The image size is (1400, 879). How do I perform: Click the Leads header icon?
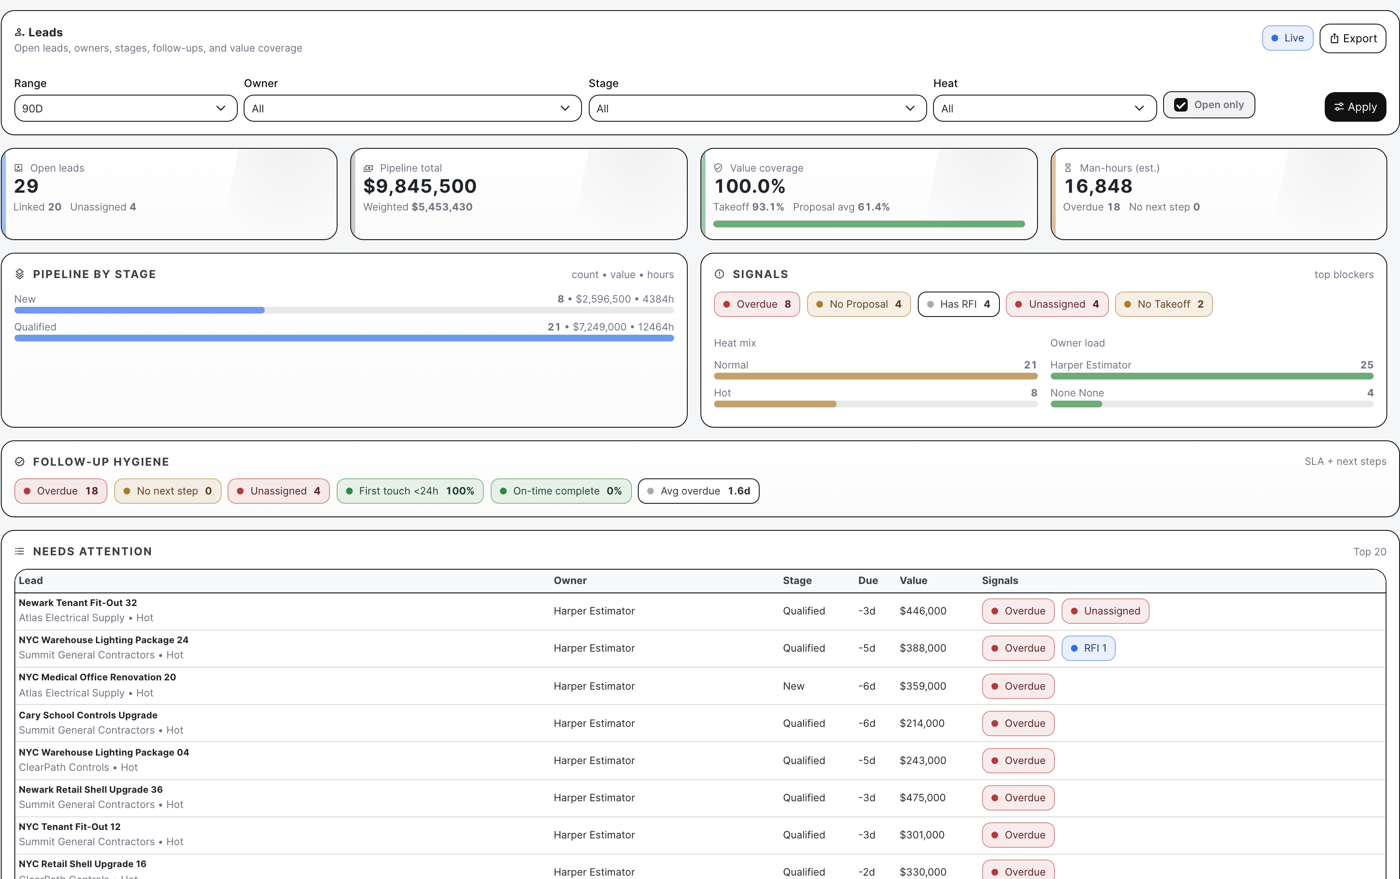(x=19, y=33)
